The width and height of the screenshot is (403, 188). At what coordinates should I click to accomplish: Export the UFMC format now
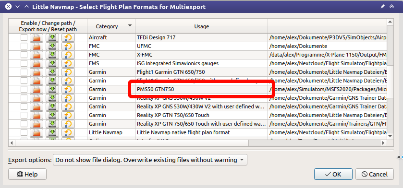tap(52, 46)
